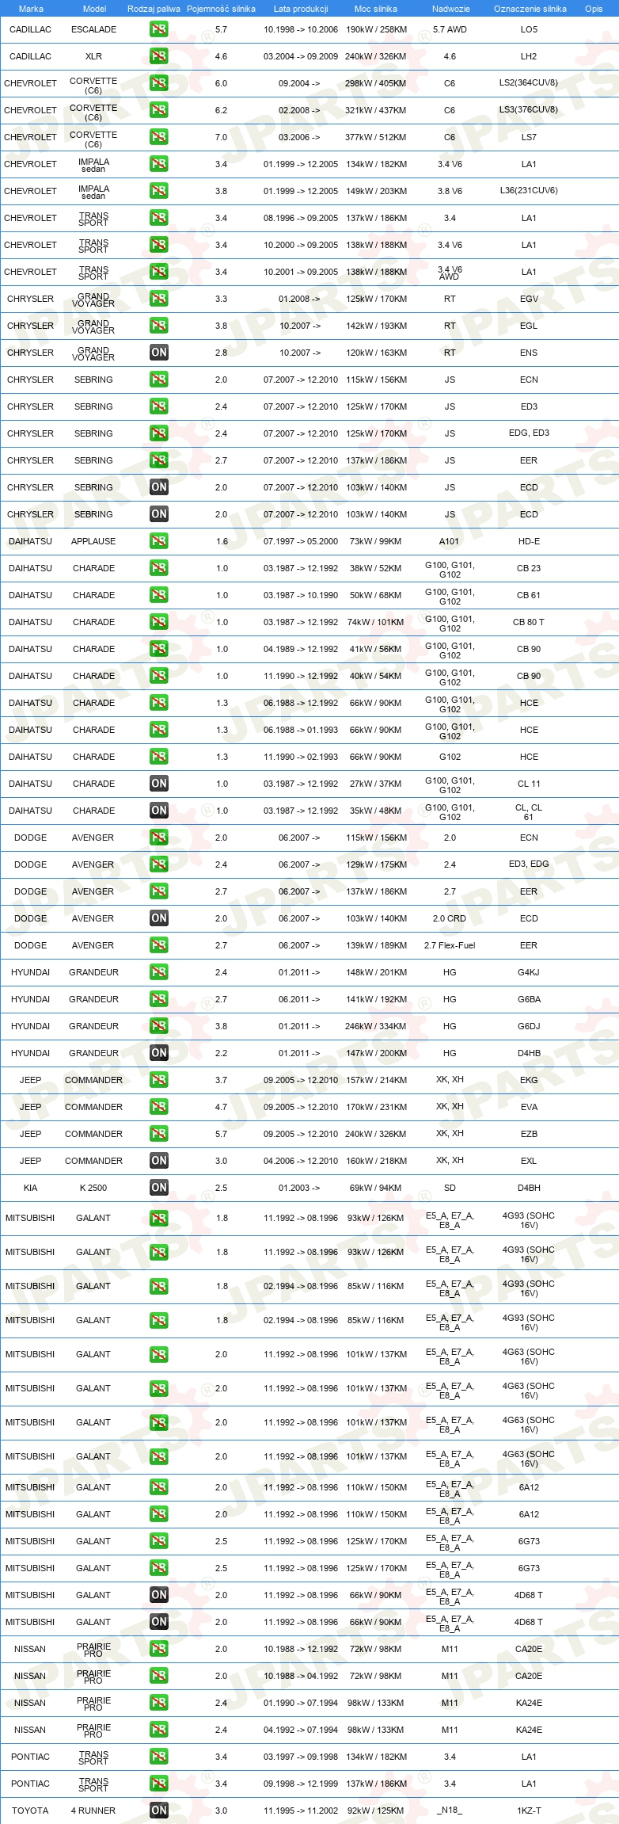Click the PB icon for Charade 50kW CB 61
This screenshot has width=619, height=1824.
pos(158,595)
